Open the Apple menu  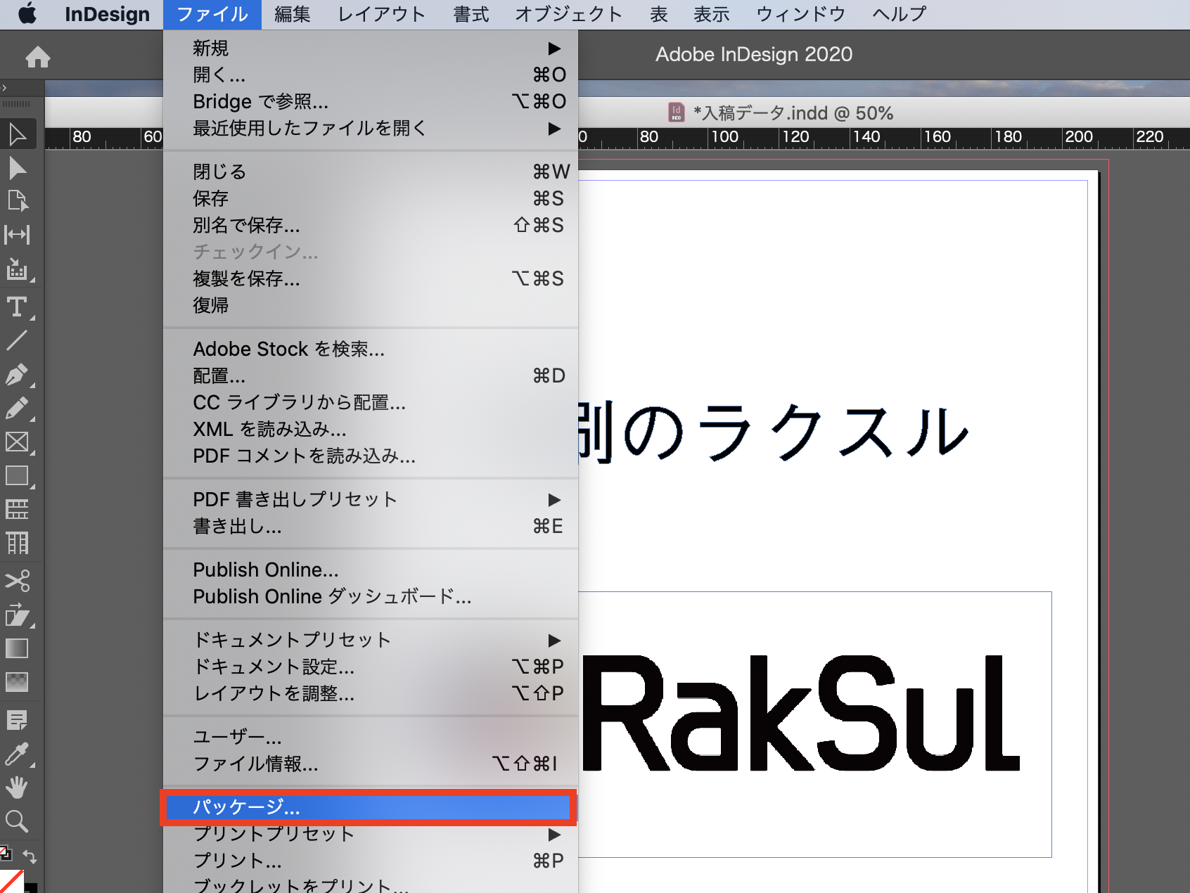[27, 14]
